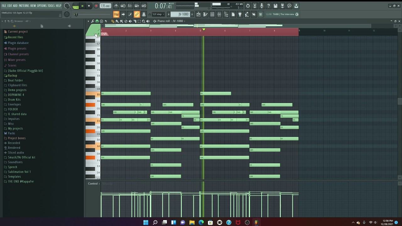Open the PATTERNS menu

coord(24,6)
